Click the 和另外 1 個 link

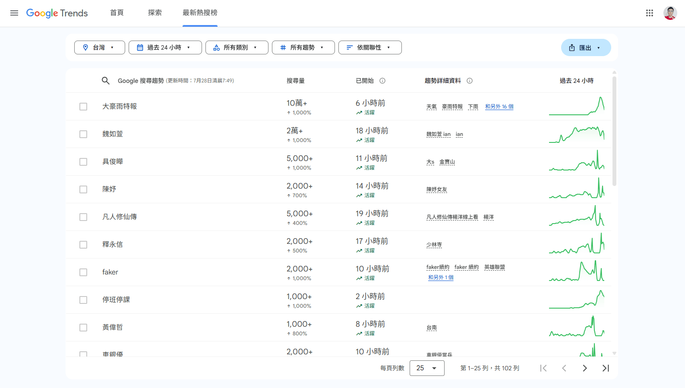[x=441, y=278]
